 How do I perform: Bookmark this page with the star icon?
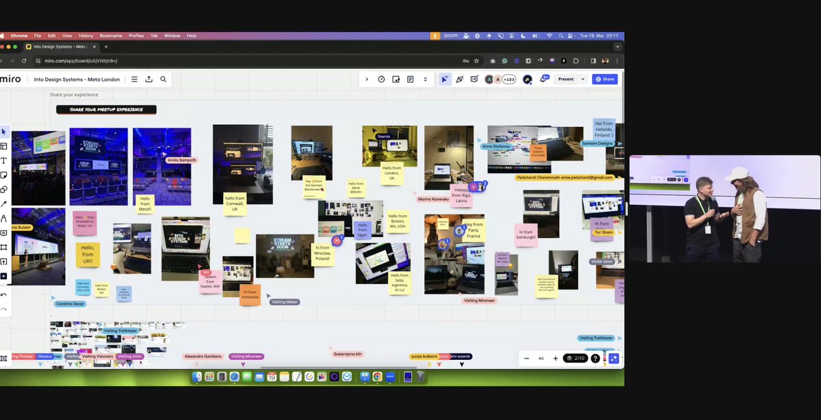click(x=476, y=61)
